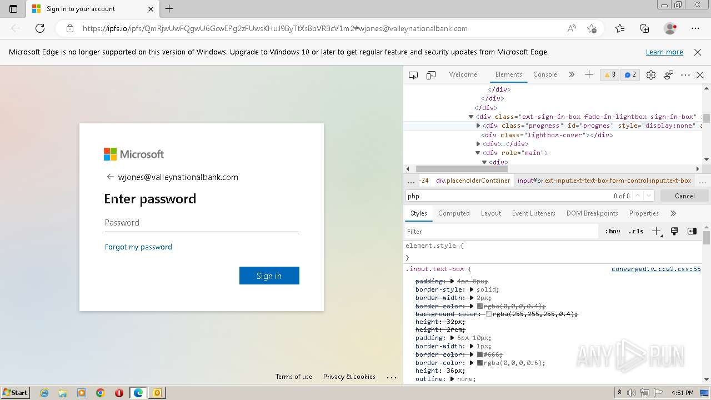Click the DOM search box containing php
The image size is (711, 400).
[508, 196]
